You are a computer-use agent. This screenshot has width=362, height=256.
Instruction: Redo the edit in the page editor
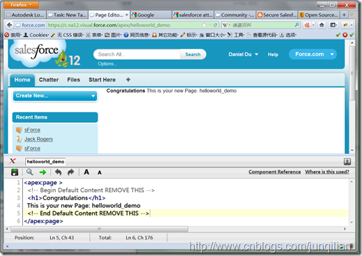click(x=70, y=172)
